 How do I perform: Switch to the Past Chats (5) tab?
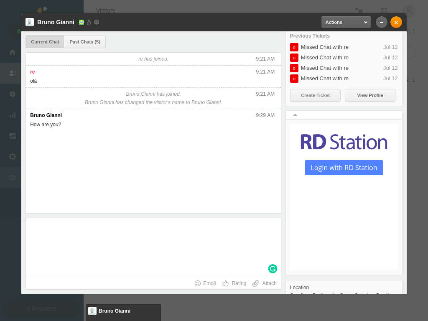[x=85, y=42]
